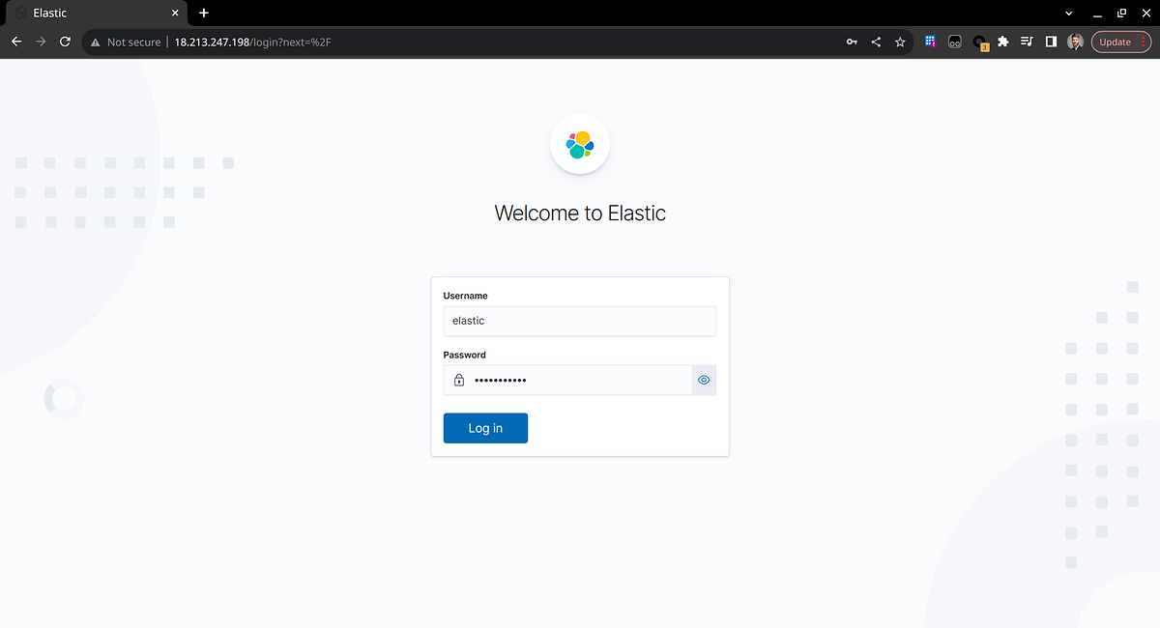The width and height of the screenshot is (1160, 628).
Task: Click the Log in button
Action: (x=484, y=427)
